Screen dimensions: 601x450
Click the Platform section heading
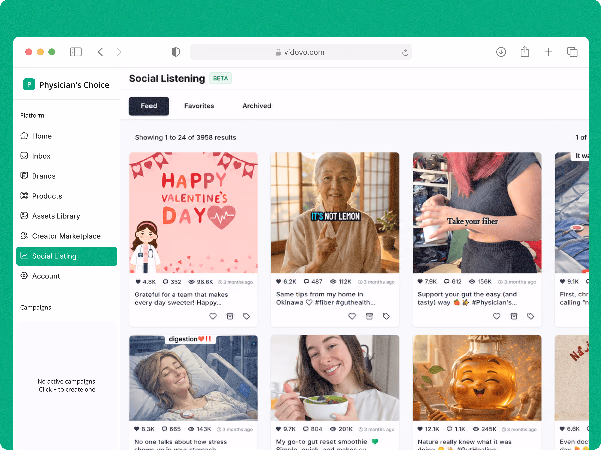[32, 115]
